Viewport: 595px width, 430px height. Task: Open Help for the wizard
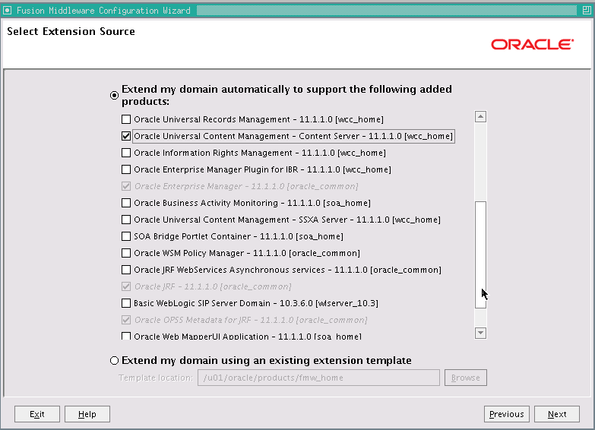87,414
